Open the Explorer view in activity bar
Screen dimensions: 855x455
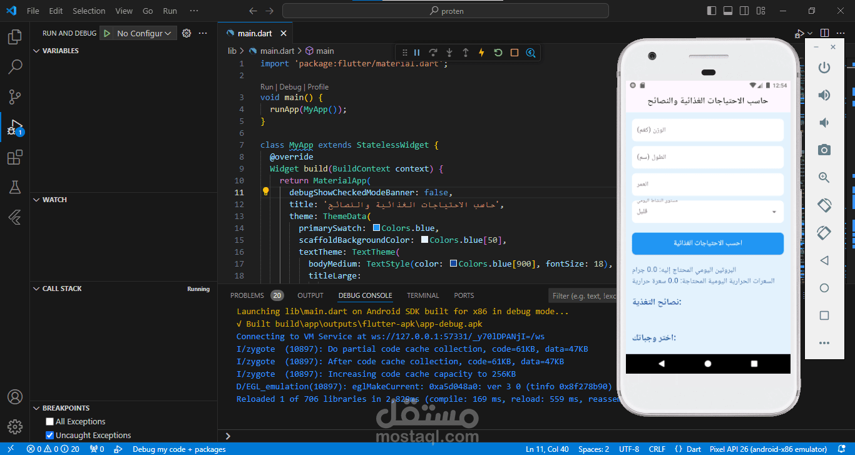(14, 37)
